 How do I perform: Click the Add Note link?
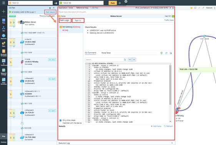click(156, 126)
